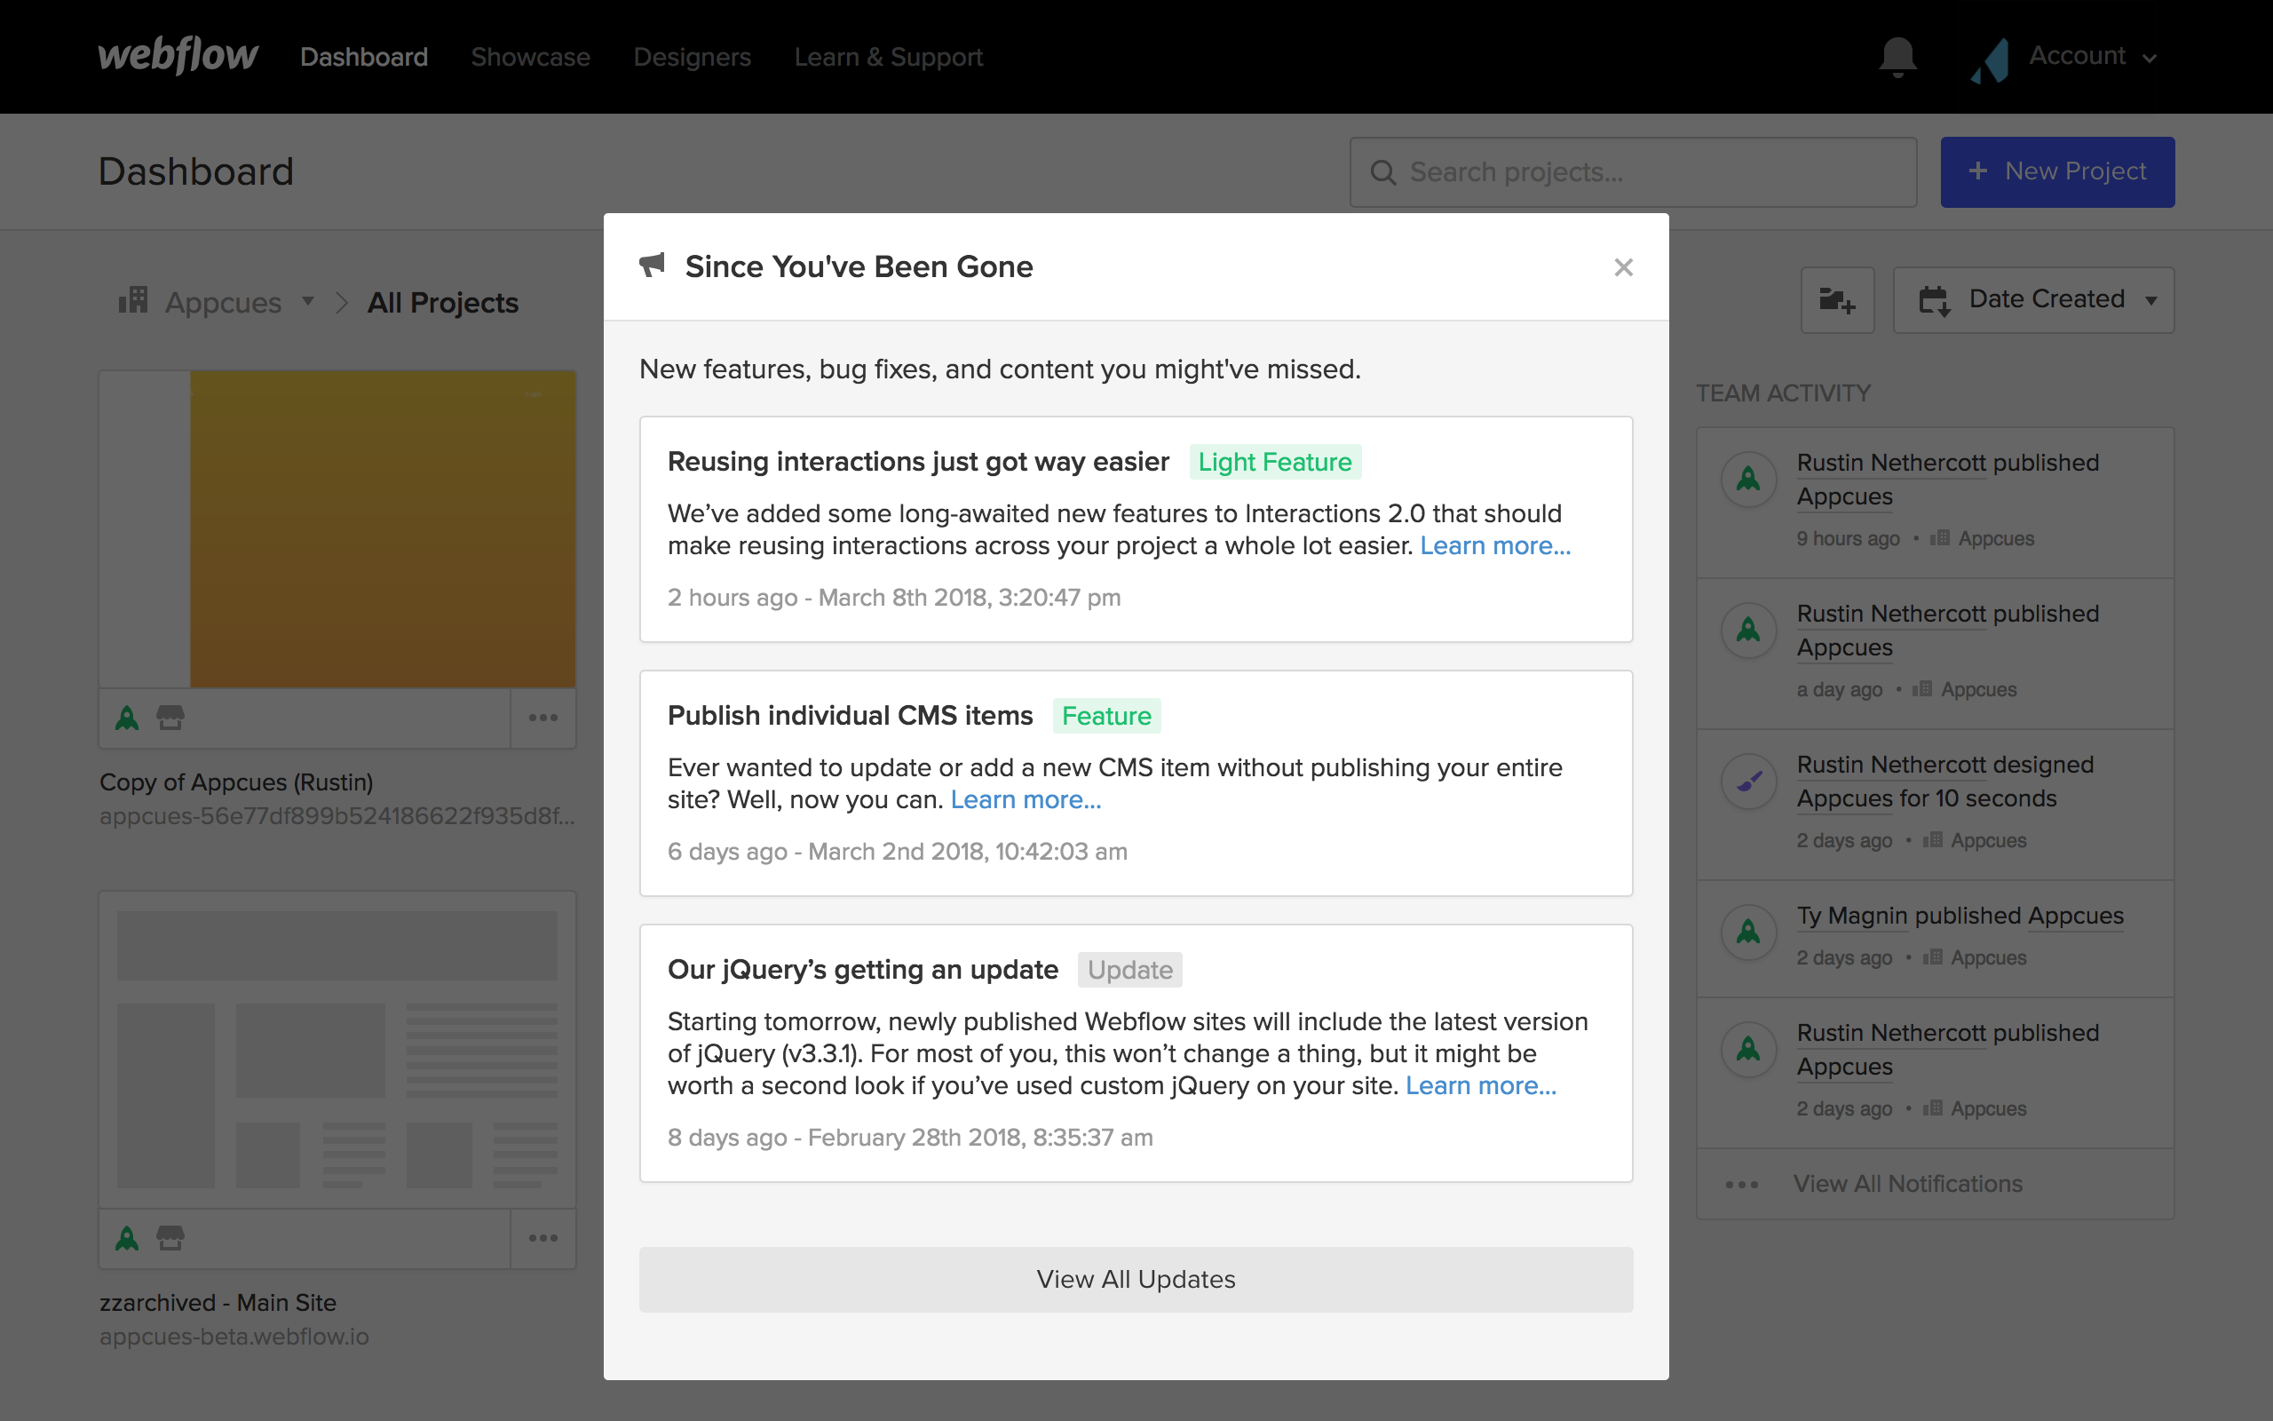The image size is (2273, 1421).
Task: Open Learn more link for reusing interactions
Action: (1495, 546)
